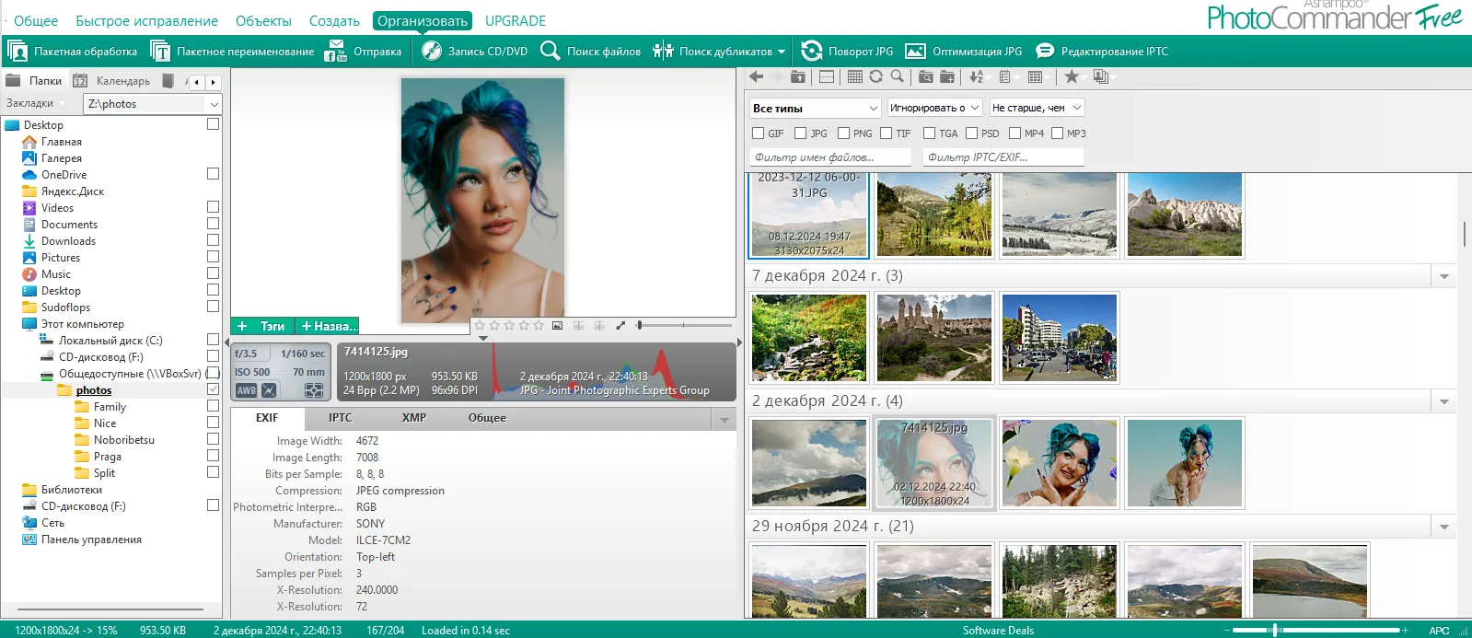Click the A-Z sort order icon
The width and height of the screenshot is (1472, 638).
(977, 77)
